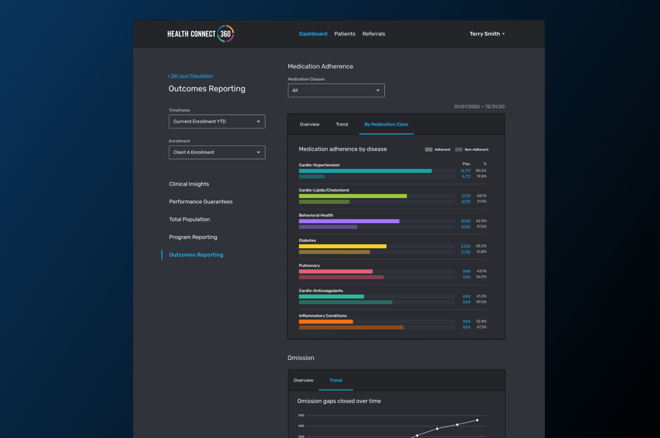Click the Cardio-Hypertension row label
Image resolution: width=660 pixels, height=438 pixels.
pyautogui.click(x=319, y=165)
